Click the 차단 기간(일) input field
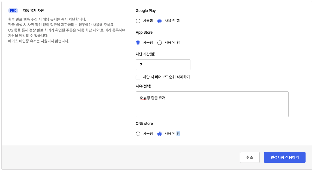The image size is (314, 171). [163, 65]
